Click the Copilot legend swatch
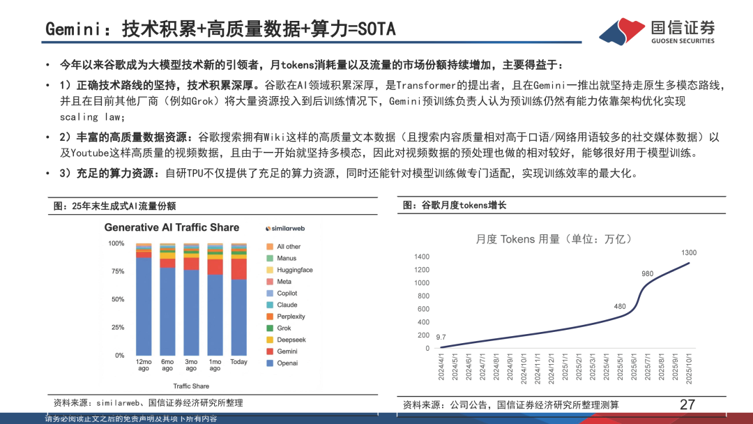The height and width of the screenshot is (424, 753). point(269,294)
